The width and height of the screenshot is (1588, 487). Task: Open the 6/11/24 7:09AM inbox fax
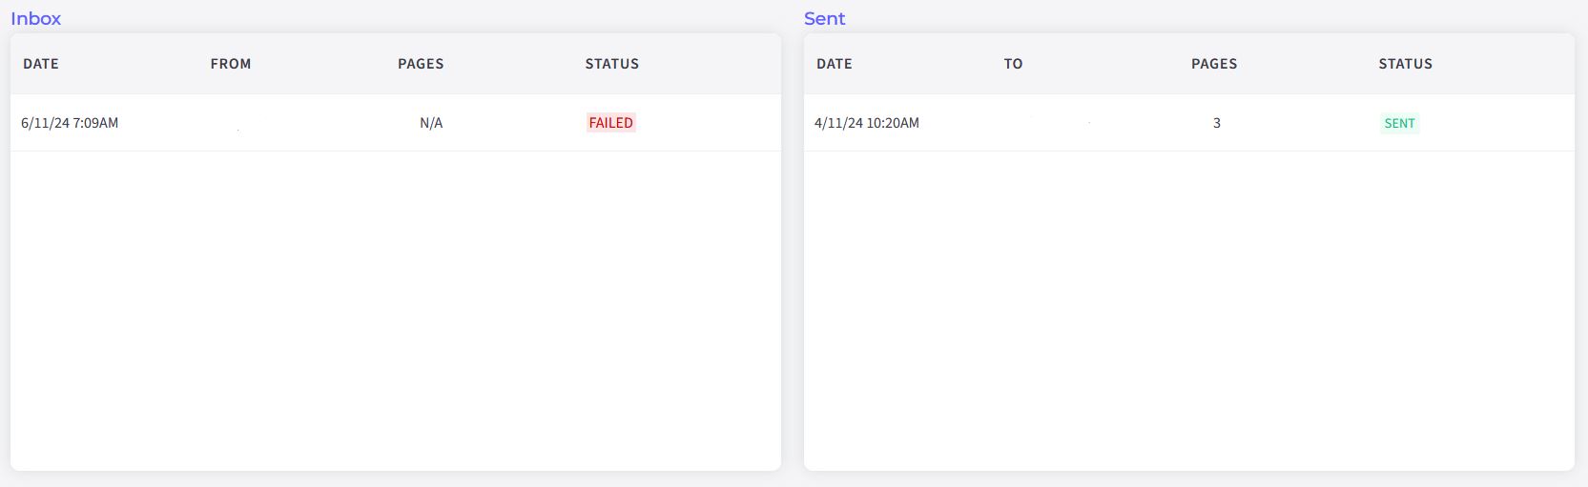coord(70,123)
